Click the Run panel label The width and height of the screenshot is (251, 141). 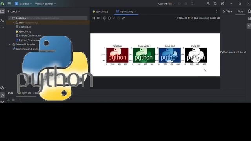point(11,93)
